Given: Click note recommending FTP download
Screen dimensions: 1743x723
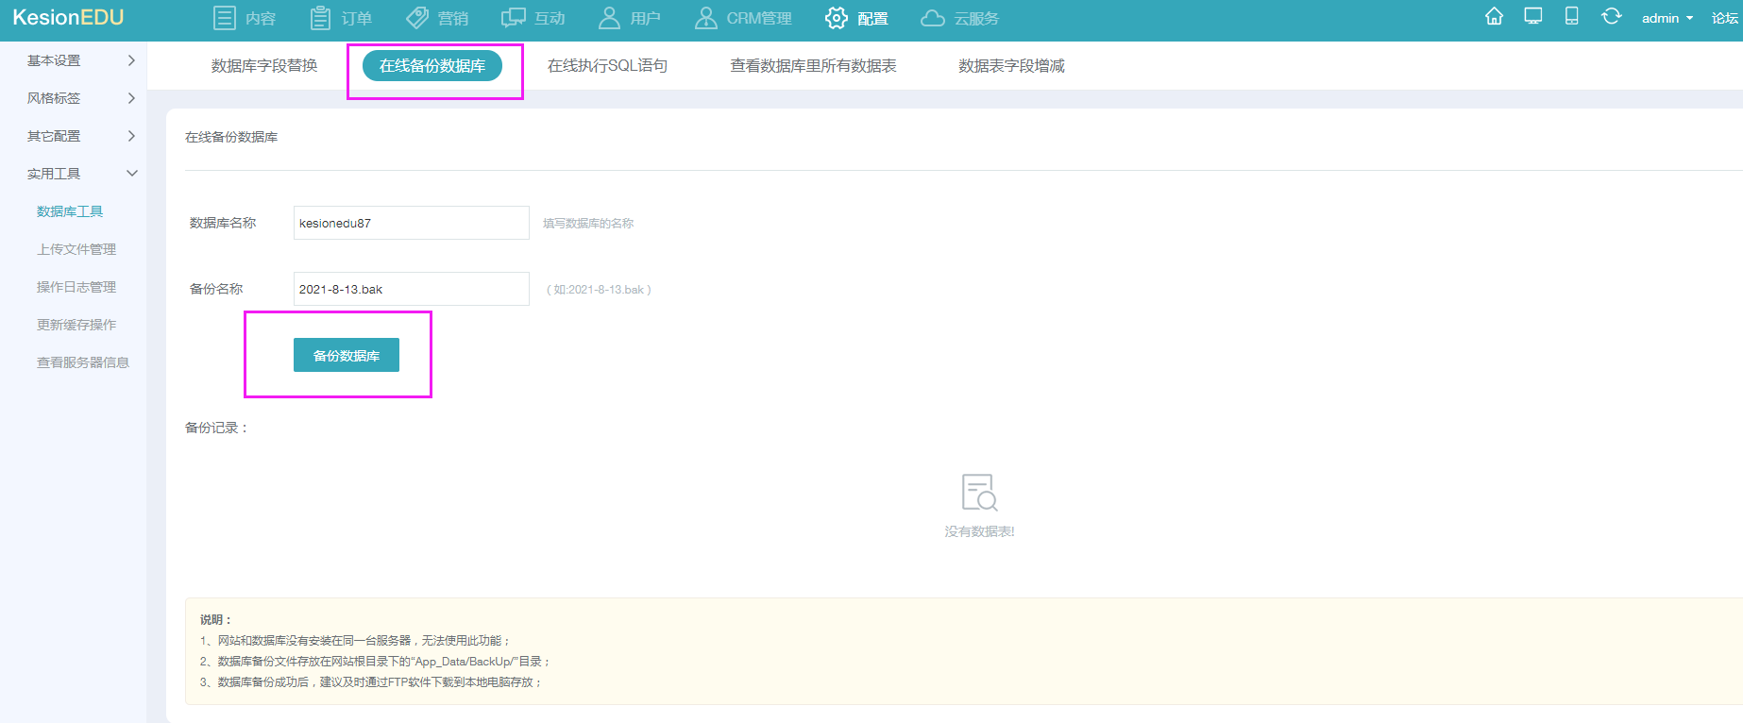Looking at the screenshot, I should (x=372, y=682).
